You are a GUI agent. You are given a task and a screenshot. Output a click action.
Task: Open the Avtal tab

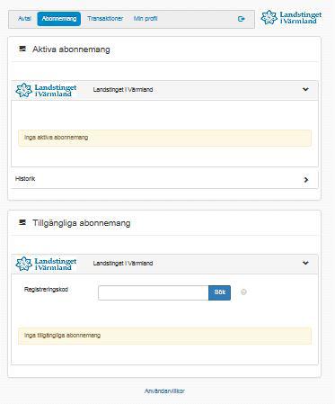click(x=24, y=19)
